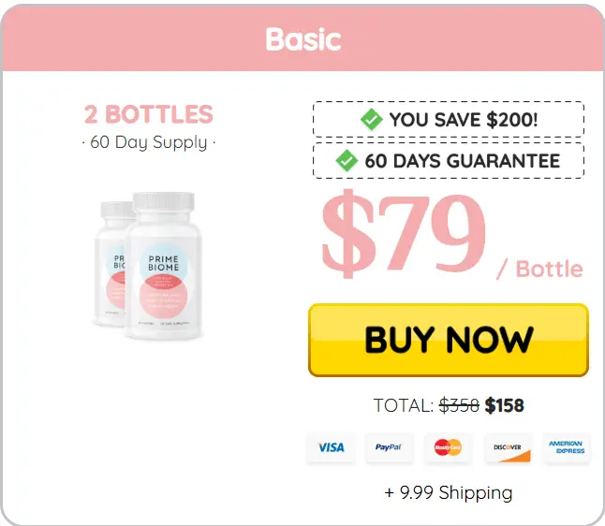This screenshot has width=605, height=526.
Task: Click the green checkmark beside 60 DAYS GUARANTEE
Action: (x=347, y=160)
